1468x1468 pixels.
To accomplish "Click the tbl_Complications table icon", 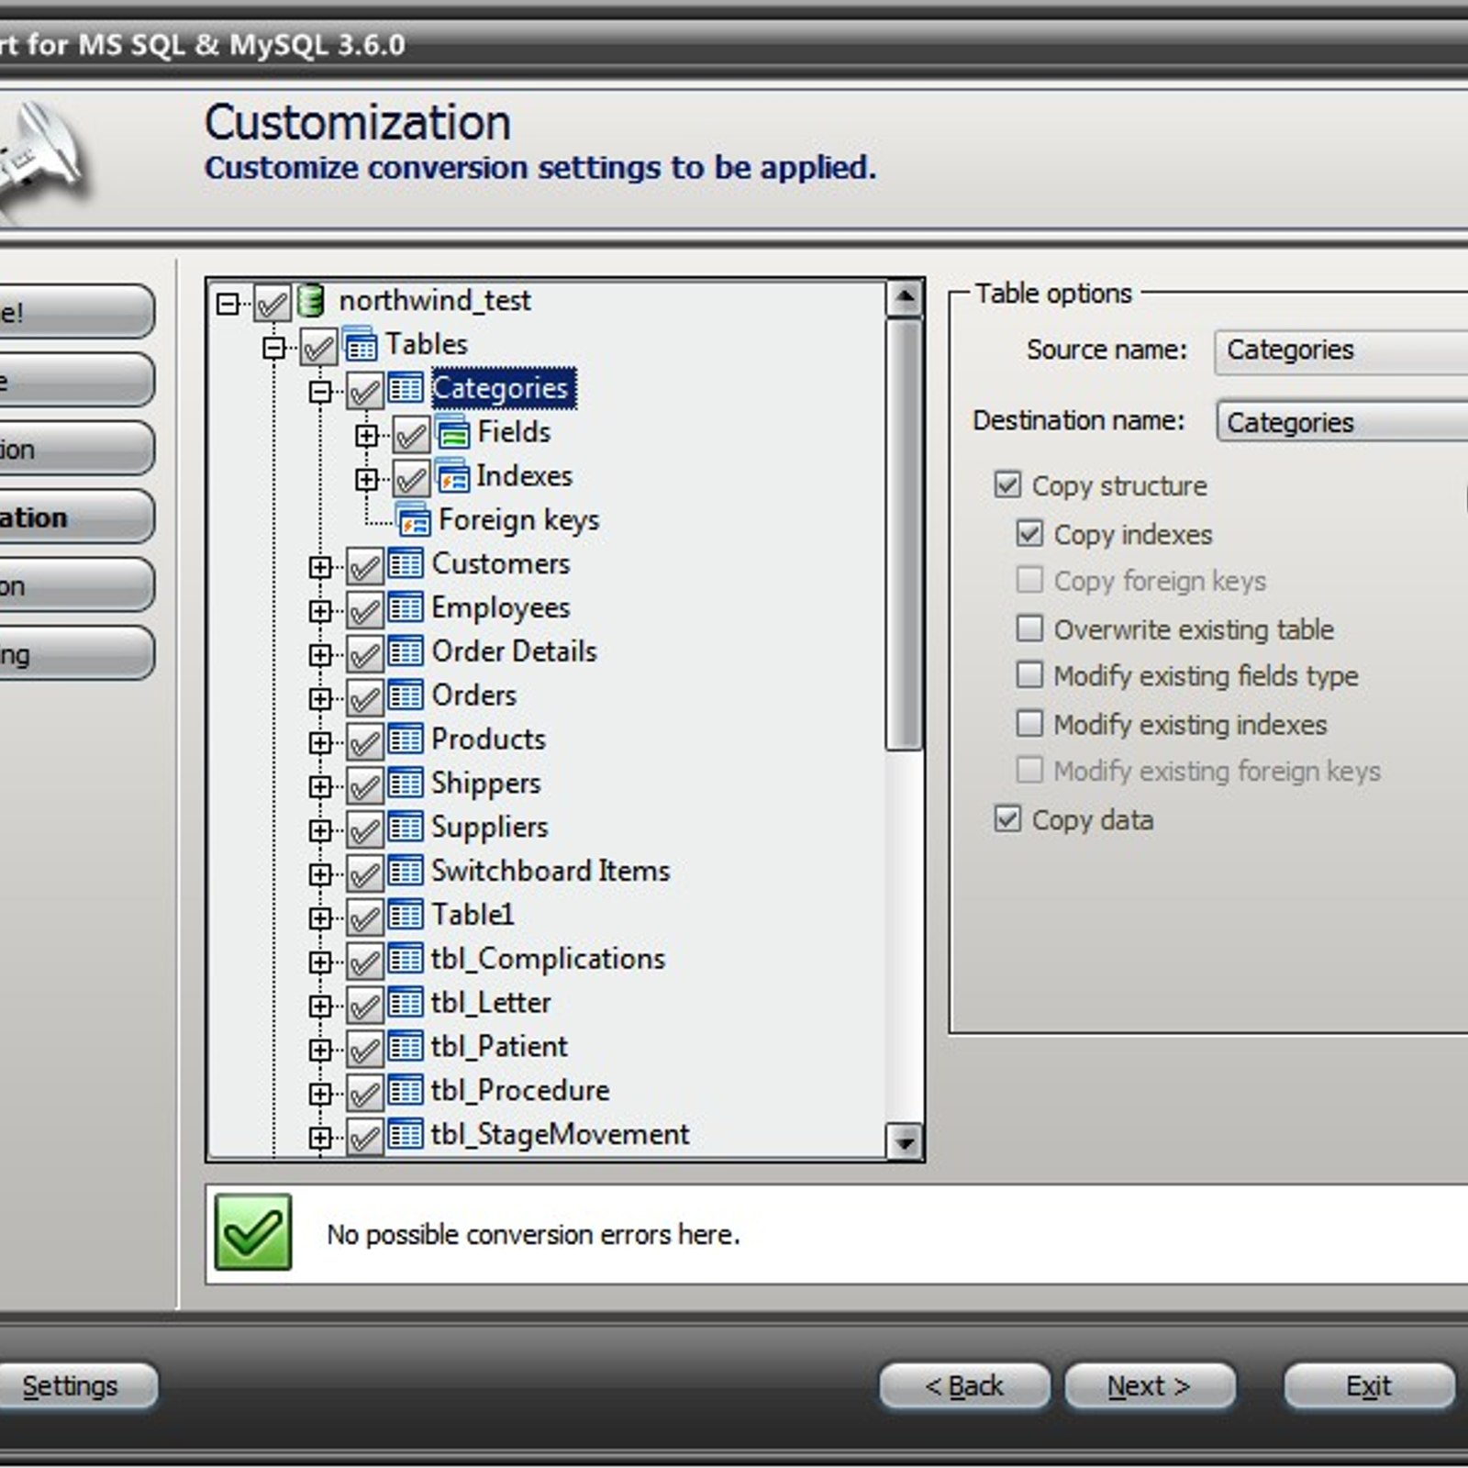I will coord(406,959).
